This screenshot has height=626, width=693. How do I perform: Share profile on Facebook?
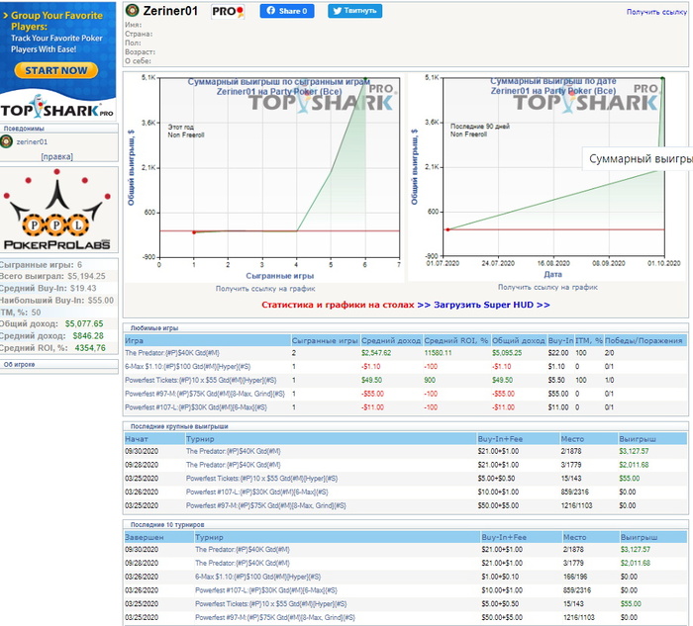point(287,11)
